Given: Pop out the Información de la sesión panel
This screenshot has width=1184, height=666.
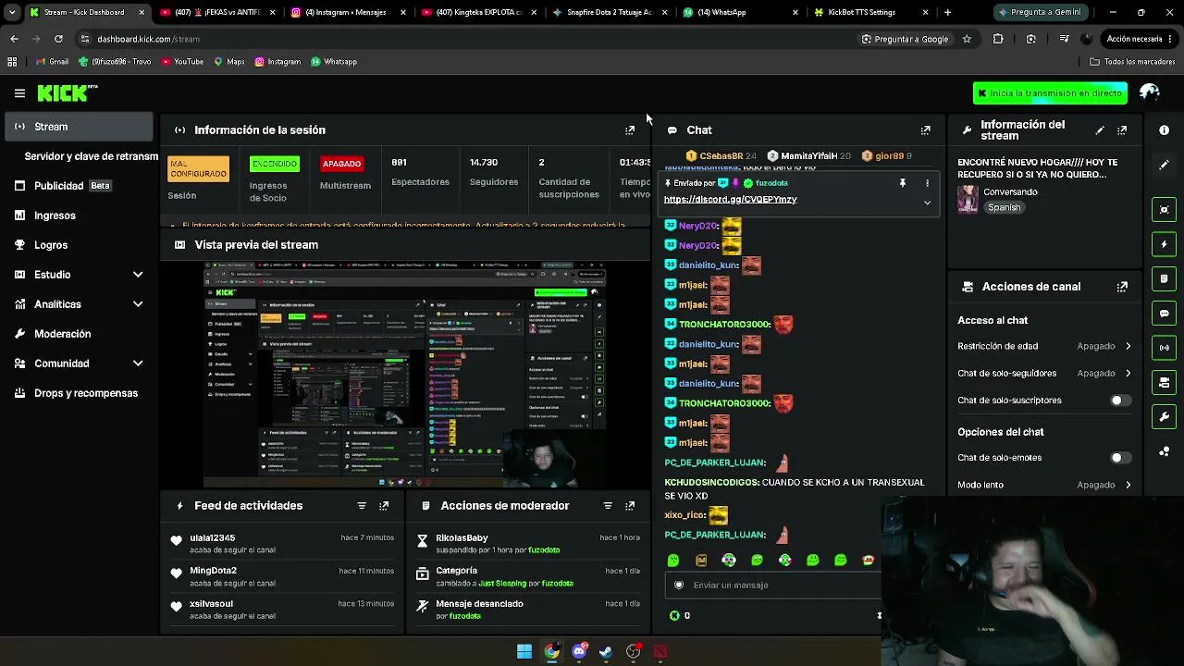Looking at the screenshot, I should [x=630, y=130].
